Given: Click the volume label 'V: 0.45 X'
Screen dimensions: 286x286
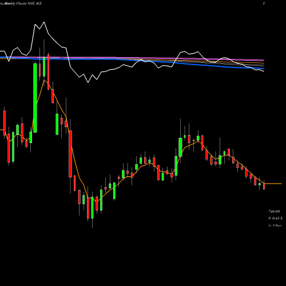Looking at the screenshot, I should [275, 219].
